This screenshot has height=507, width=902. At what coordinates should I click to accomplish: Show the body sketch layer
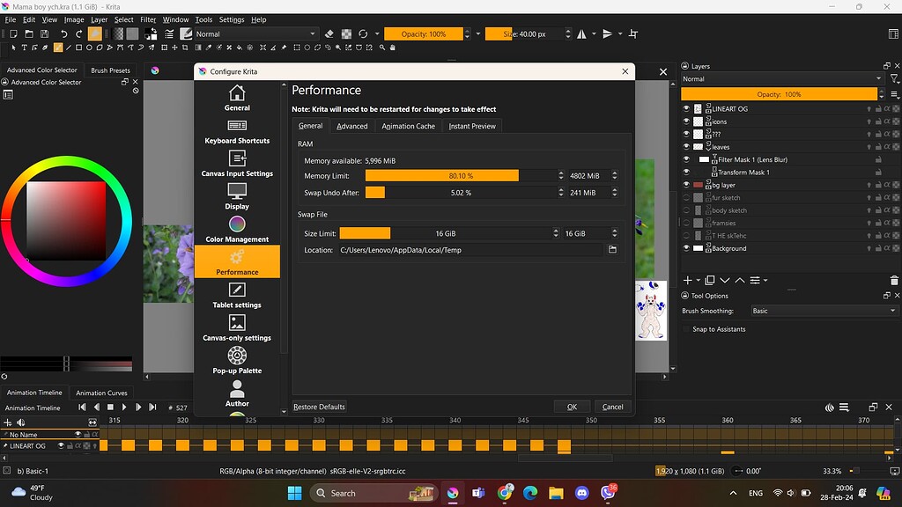[685, 210]
